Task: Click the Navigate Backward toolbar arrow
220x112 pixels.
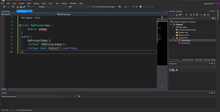Action: (4, 7)
